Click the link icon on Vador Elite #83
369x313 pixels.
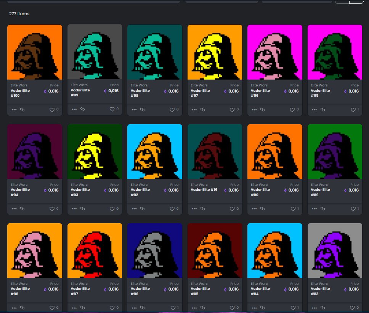pos(322,307)
